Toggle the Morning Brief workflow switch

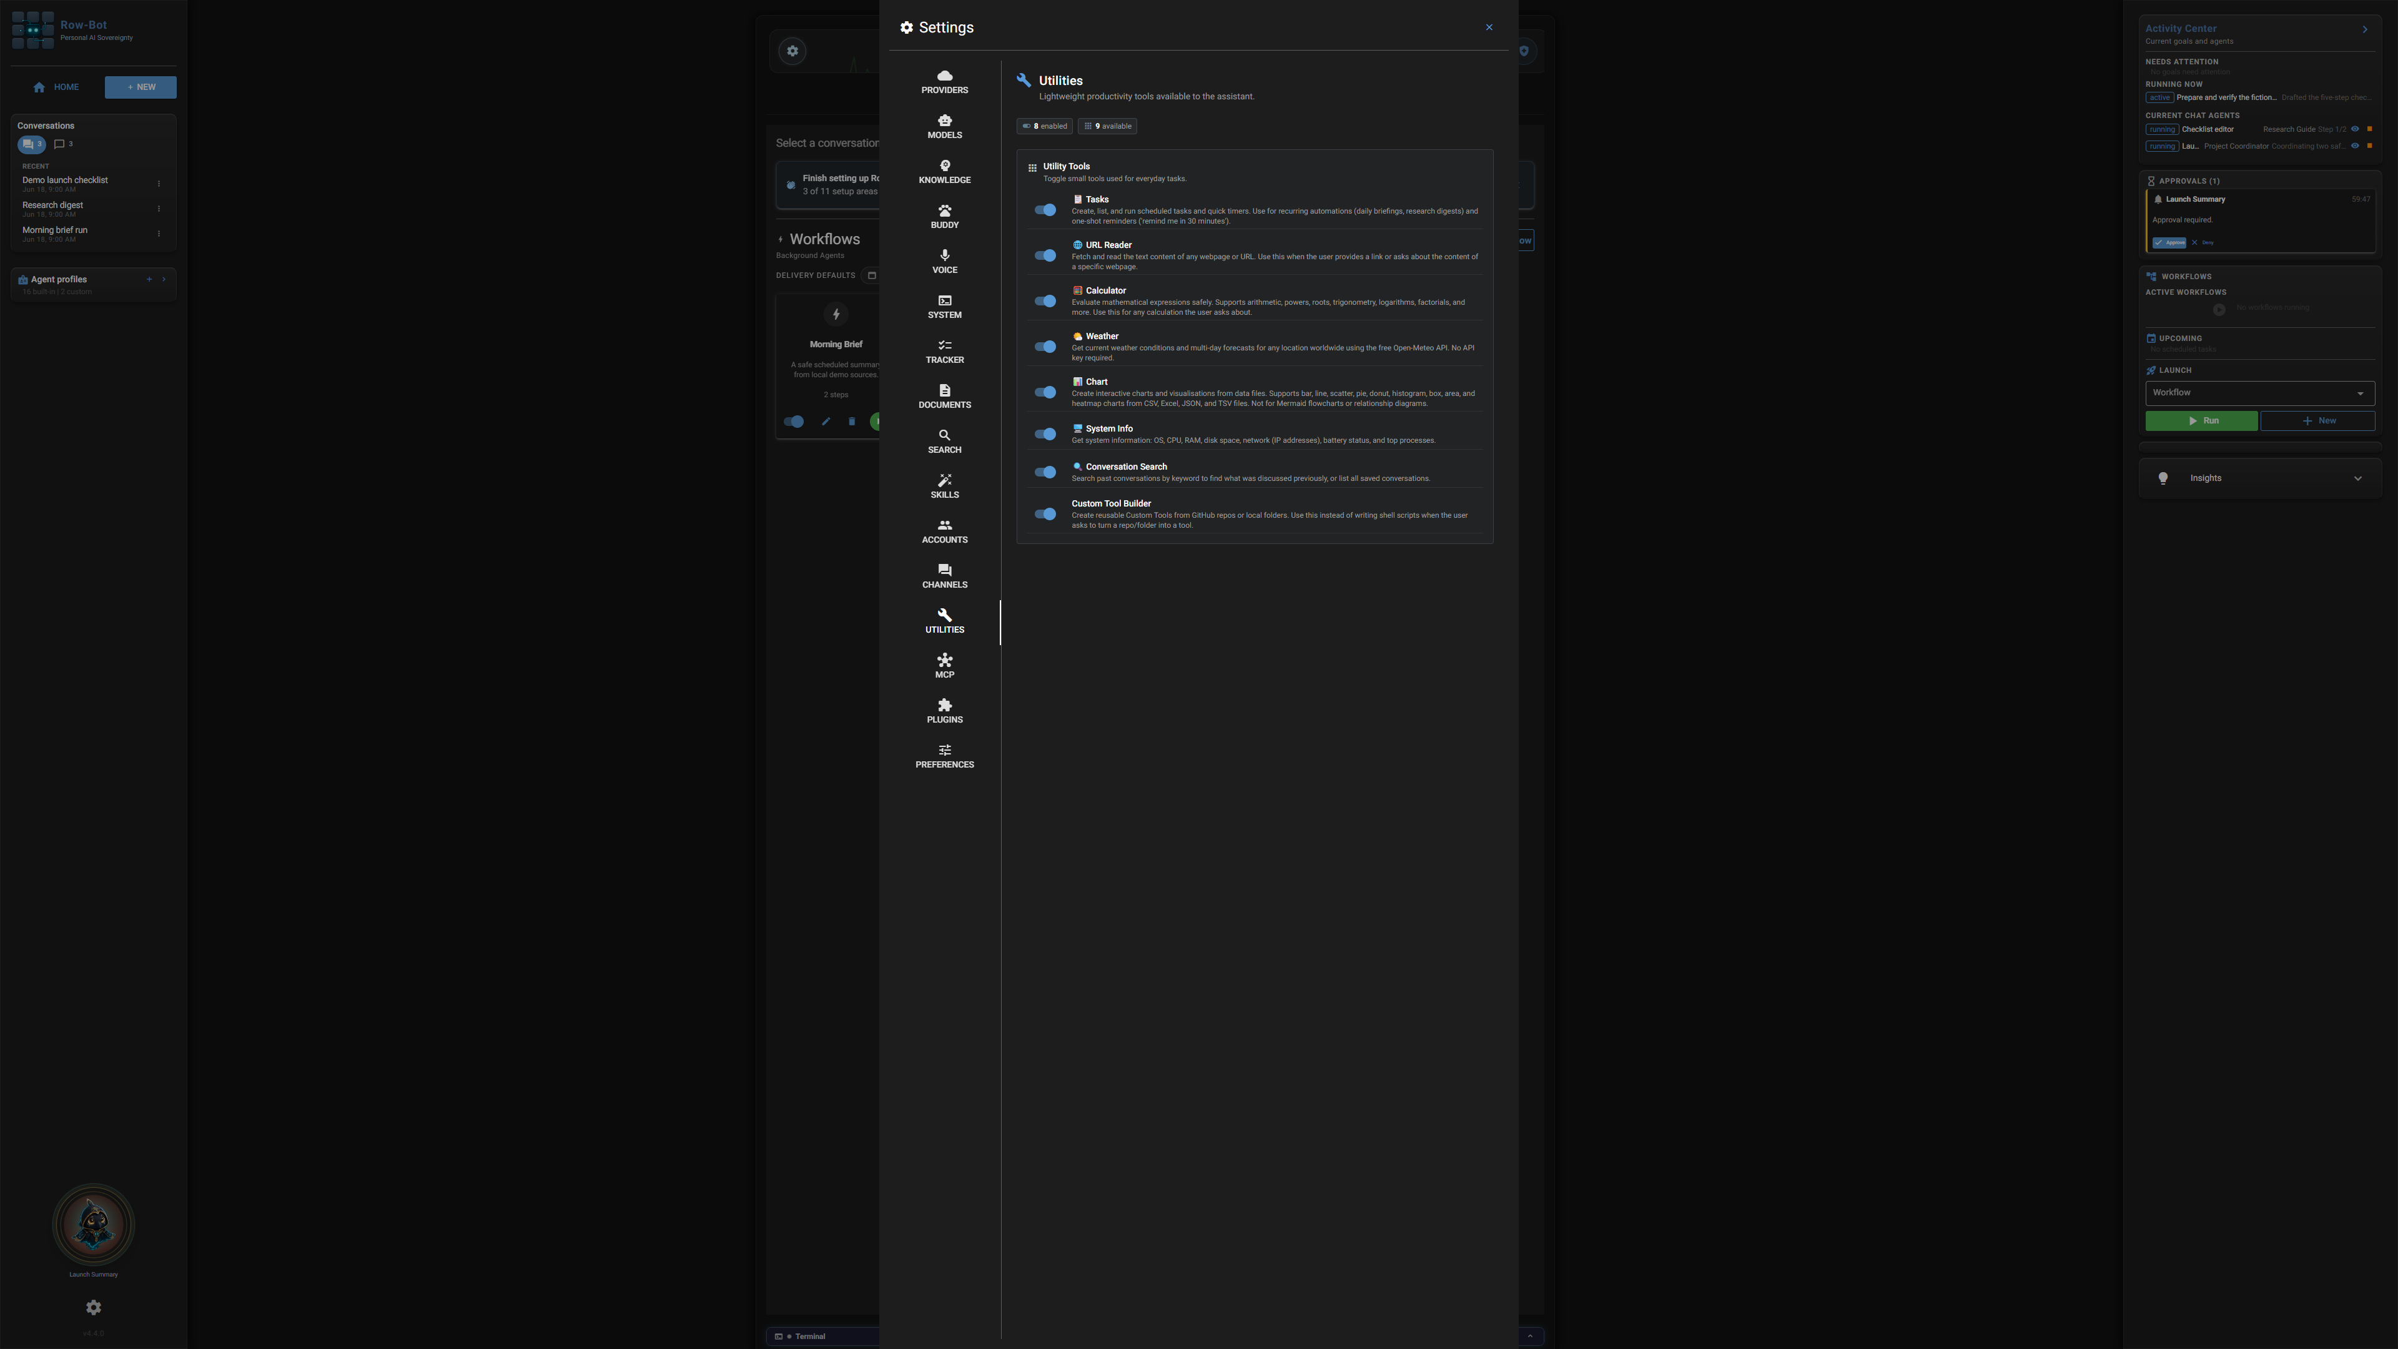click(794, 422)
